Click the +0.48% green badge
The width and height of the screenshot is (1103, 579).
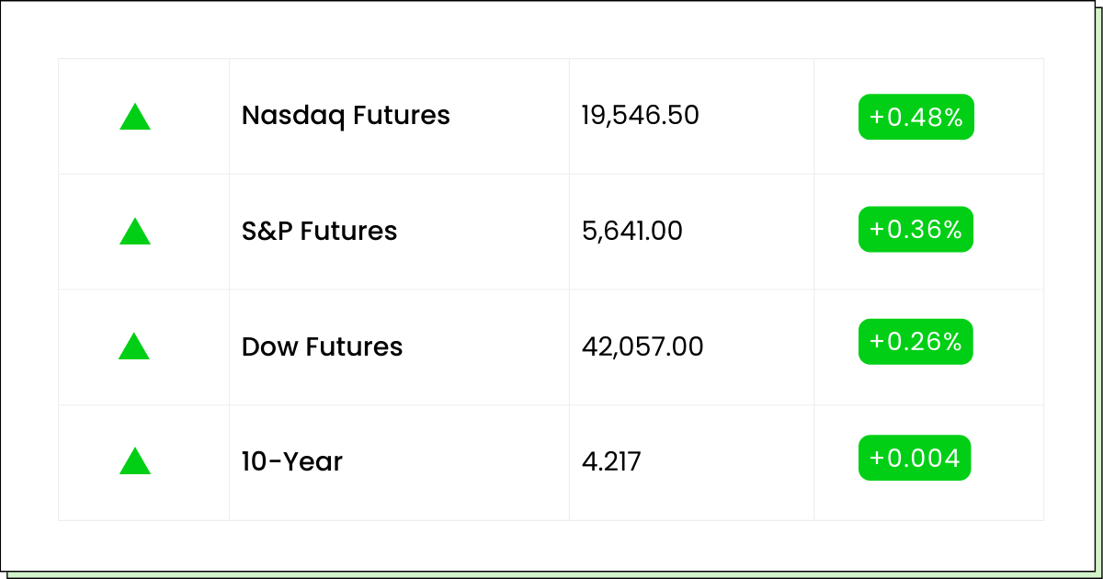coord(915,117)
